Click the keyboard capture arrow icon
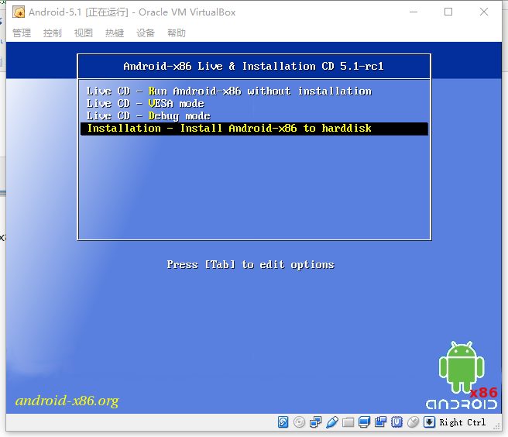This screenshot has width=508, height=437. [429, 422]
